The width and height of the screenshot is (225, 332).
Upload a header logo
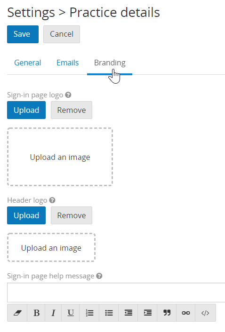click(x=26, y=215)
